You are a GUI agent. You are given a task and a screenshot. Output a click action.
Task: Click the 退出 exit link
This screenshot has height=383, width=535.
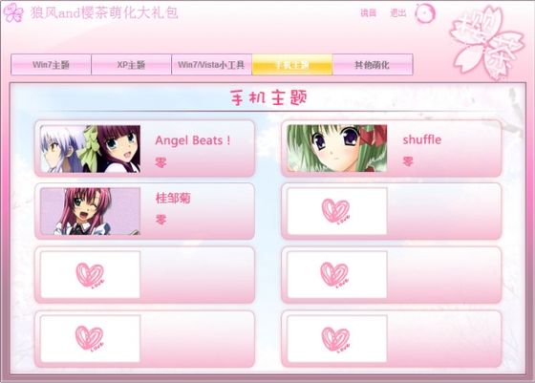tap(398, 13)
